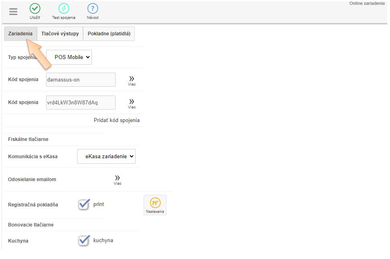390x259 pixels.
Task: Open Nastavenia for Registračná pokladňa
Action: 155,205
